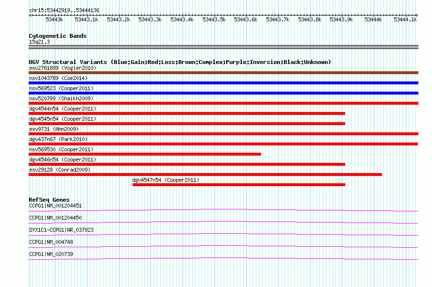
Task: Open the dgv437n67 (Park2010) label
Action: tap(58, 139)
